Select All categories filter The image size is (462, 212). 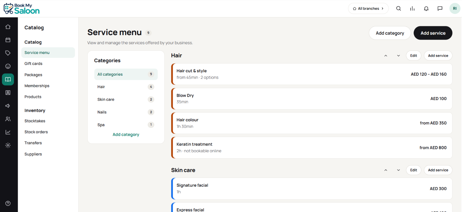(x=126, y=74)
